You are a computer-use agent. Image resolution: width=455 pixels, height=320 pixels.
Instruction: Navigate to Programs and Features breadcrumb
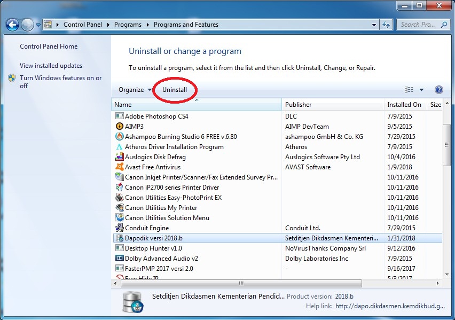186,25
